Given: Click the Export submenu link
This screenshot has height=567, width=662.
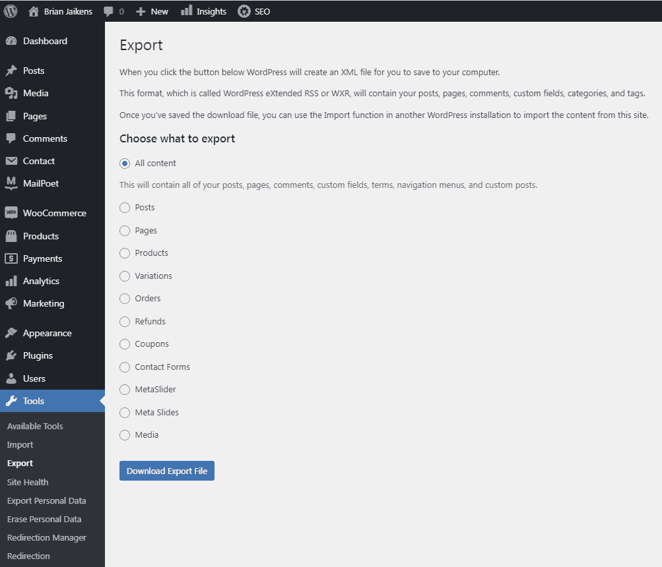Looking at the screenshot, I should (20, 463).
